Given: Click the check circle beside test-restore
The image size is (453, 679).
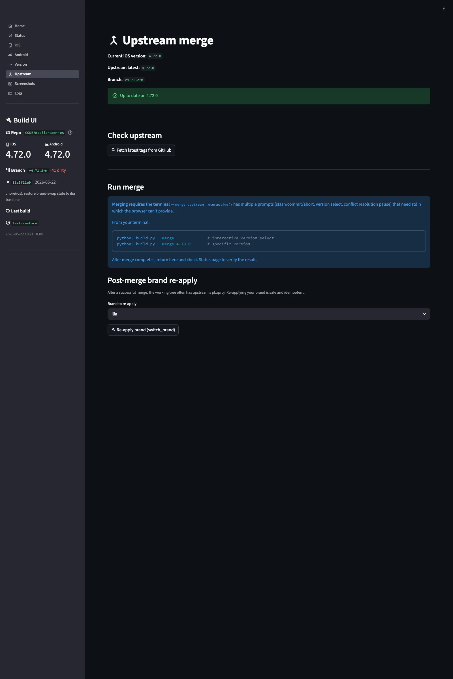Looking at the screenshot, I should pos(8,223).
